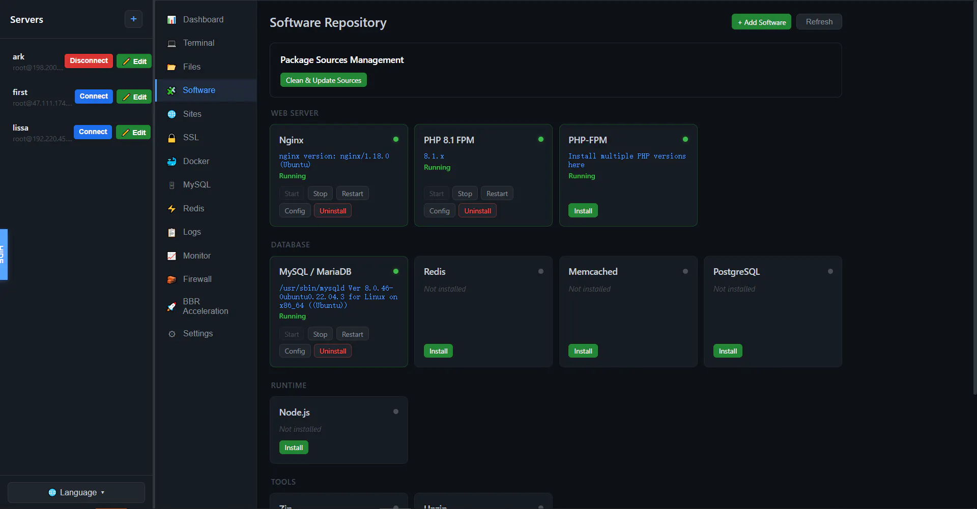Stop PHP 8.1 FPM
This screenshot has height=509, width=977.
pyautogui.click(x=465, y=194)
